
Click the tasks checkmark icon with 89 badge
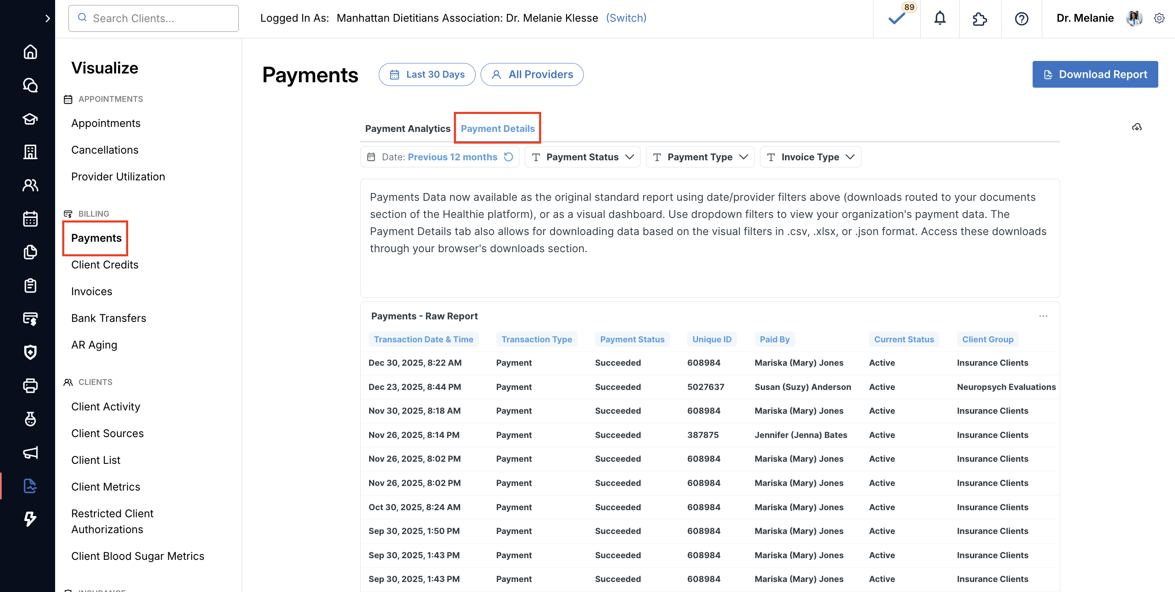[896, 18]
